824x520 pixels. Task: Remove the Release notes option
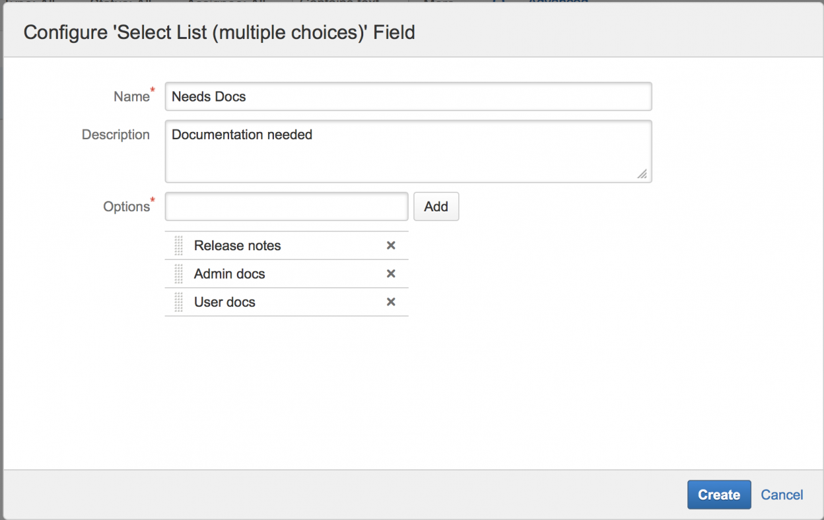coord(391,246)
